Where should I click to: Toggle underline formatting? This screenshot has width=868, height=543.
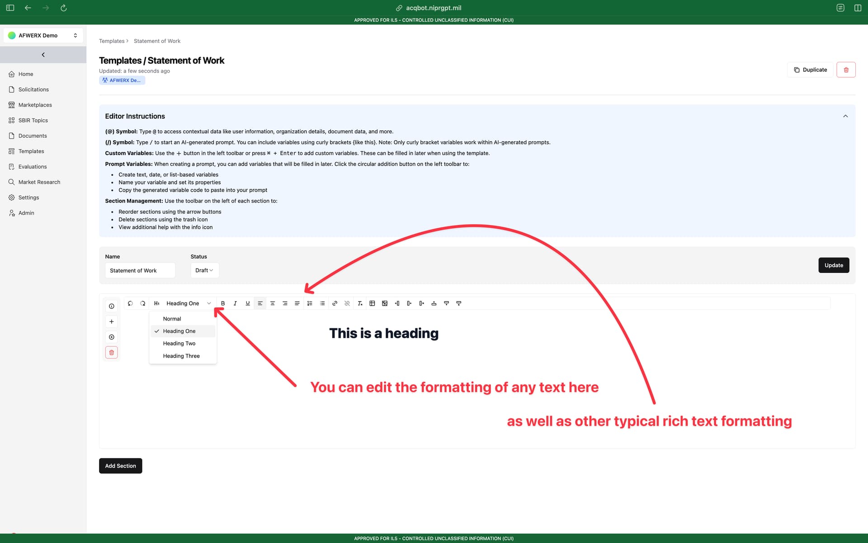[248, 303]
